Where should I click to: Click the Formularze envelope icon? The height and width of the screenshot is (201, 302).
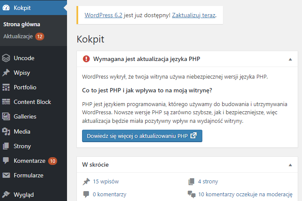pos(6,175)
